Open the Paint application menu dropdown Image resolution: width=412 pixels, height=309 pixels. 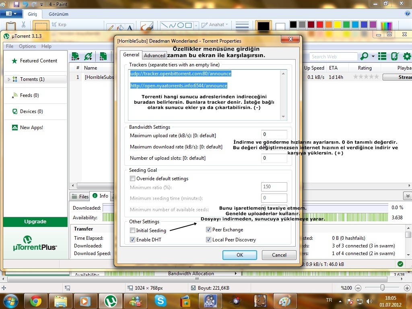pyautogui.click(x=11, y=14)
